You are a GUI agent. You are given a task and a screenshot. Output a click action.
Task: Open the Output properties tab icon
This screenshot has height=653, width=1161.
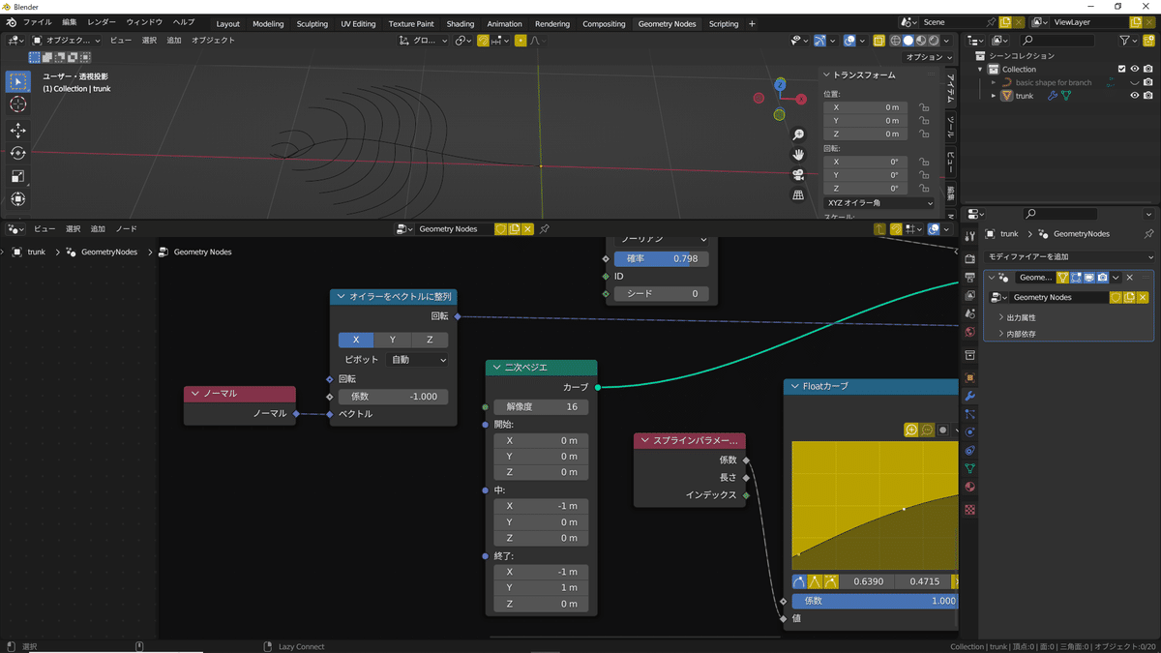point(970,278)
